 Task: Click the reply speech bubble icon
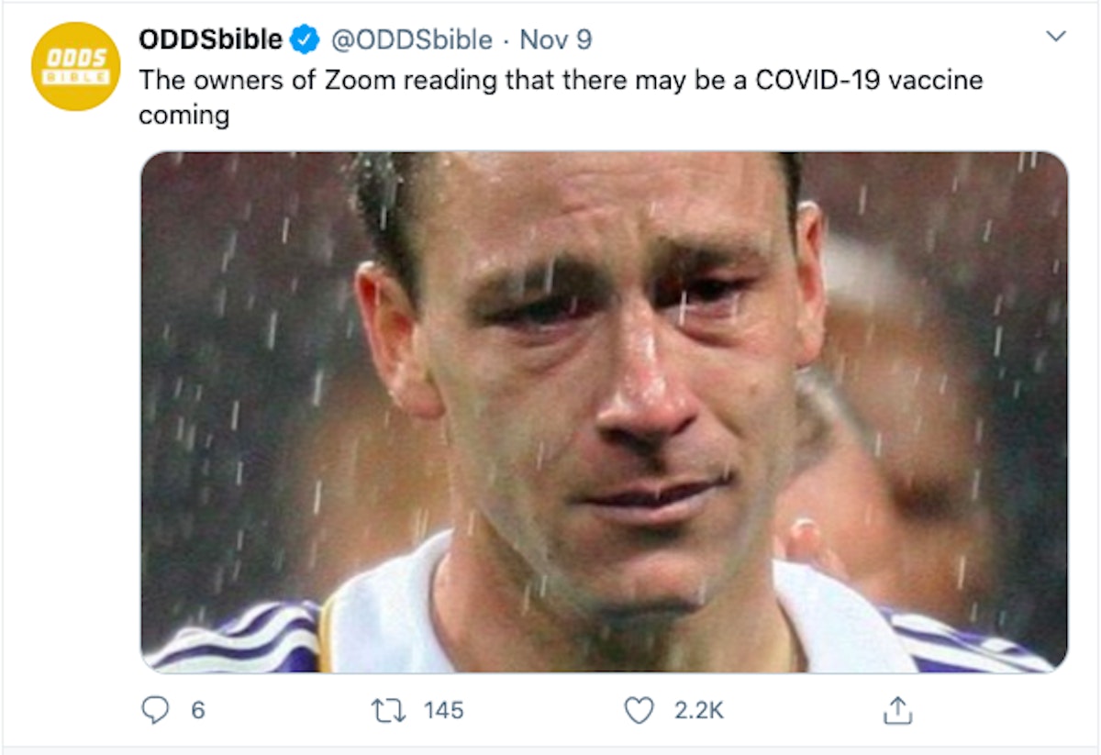pyautogui.click(x=157, y=709)
